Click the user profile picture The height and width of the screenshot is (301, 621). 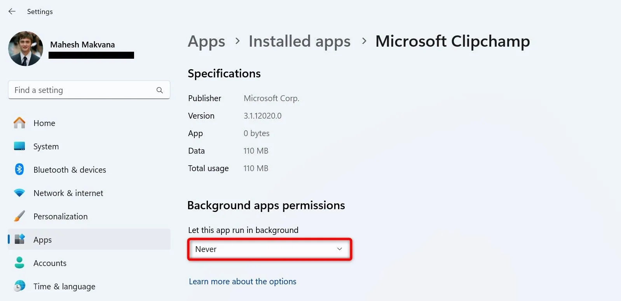coord(26,49)
